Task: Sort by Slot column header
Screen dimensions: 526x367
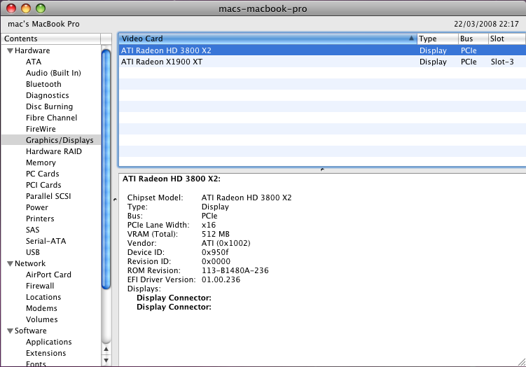Action: pos(507,39)
